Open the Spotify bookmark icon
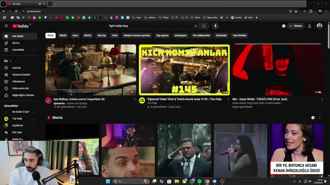330x185 pixels. click(67, 18)
